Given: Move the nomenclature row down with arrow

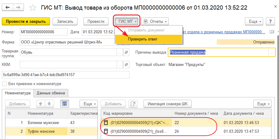Looking at the screenshot, I should click(49, 104).
